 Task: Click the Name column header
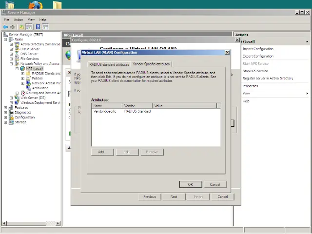tap(107, 106)
